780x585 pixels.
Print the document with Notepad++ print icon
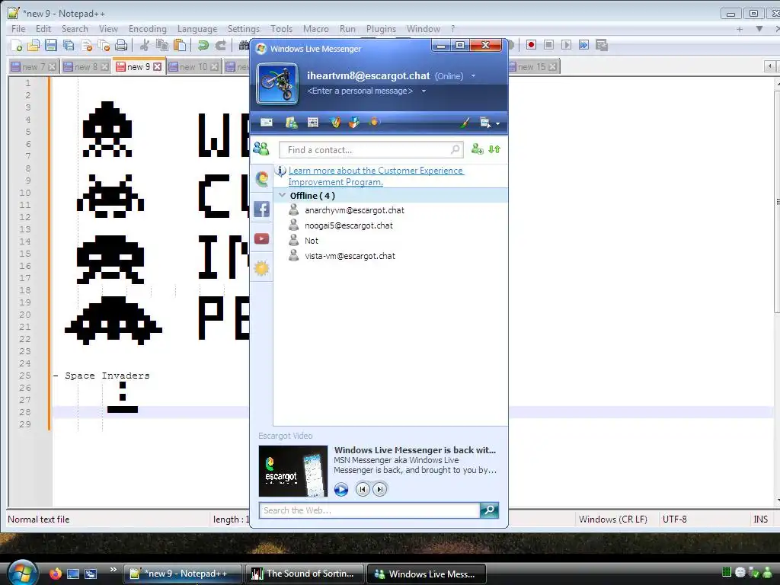121,45
